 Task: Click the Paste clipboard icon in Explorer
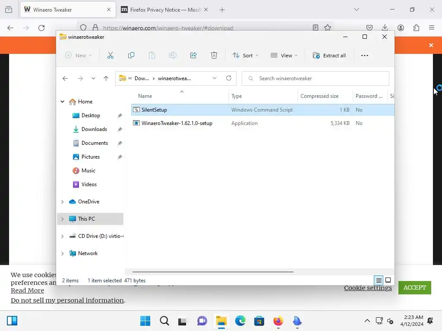click(x=152, y=56)
